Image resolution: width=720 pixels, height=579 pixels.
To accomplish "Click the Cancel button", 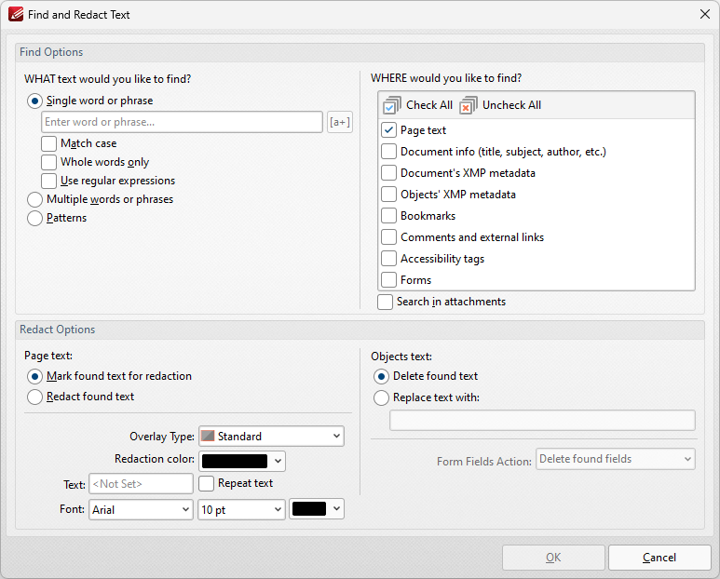I will (659, 558).
